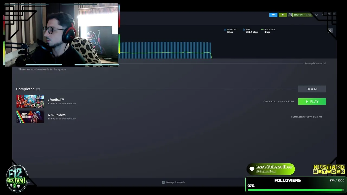Play eFootball with the green PLAY button
The height and width of the screenshot is (195, 347).
312,102
